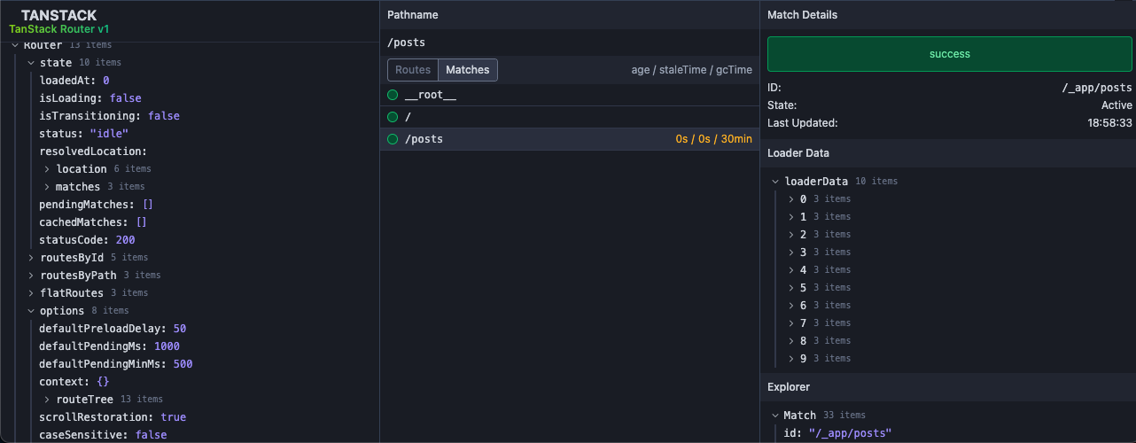Click the success status banner
The height and width of the screenshot is (443, 1136).
coord(949,54)
